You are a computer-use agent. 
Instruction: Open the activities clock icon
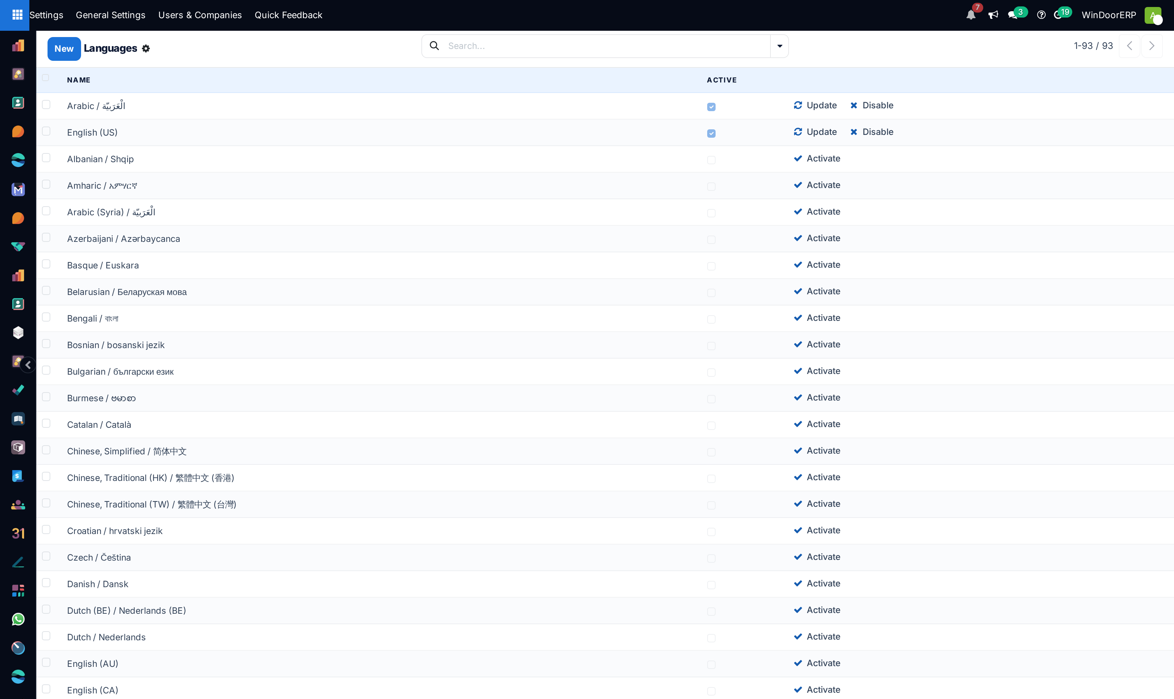(x=1058, y=15)
